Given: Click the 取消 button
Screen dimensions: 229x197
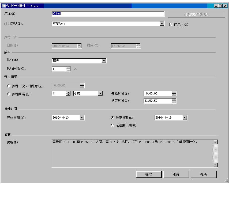Looking at the screenshot, I should (176, 174).
